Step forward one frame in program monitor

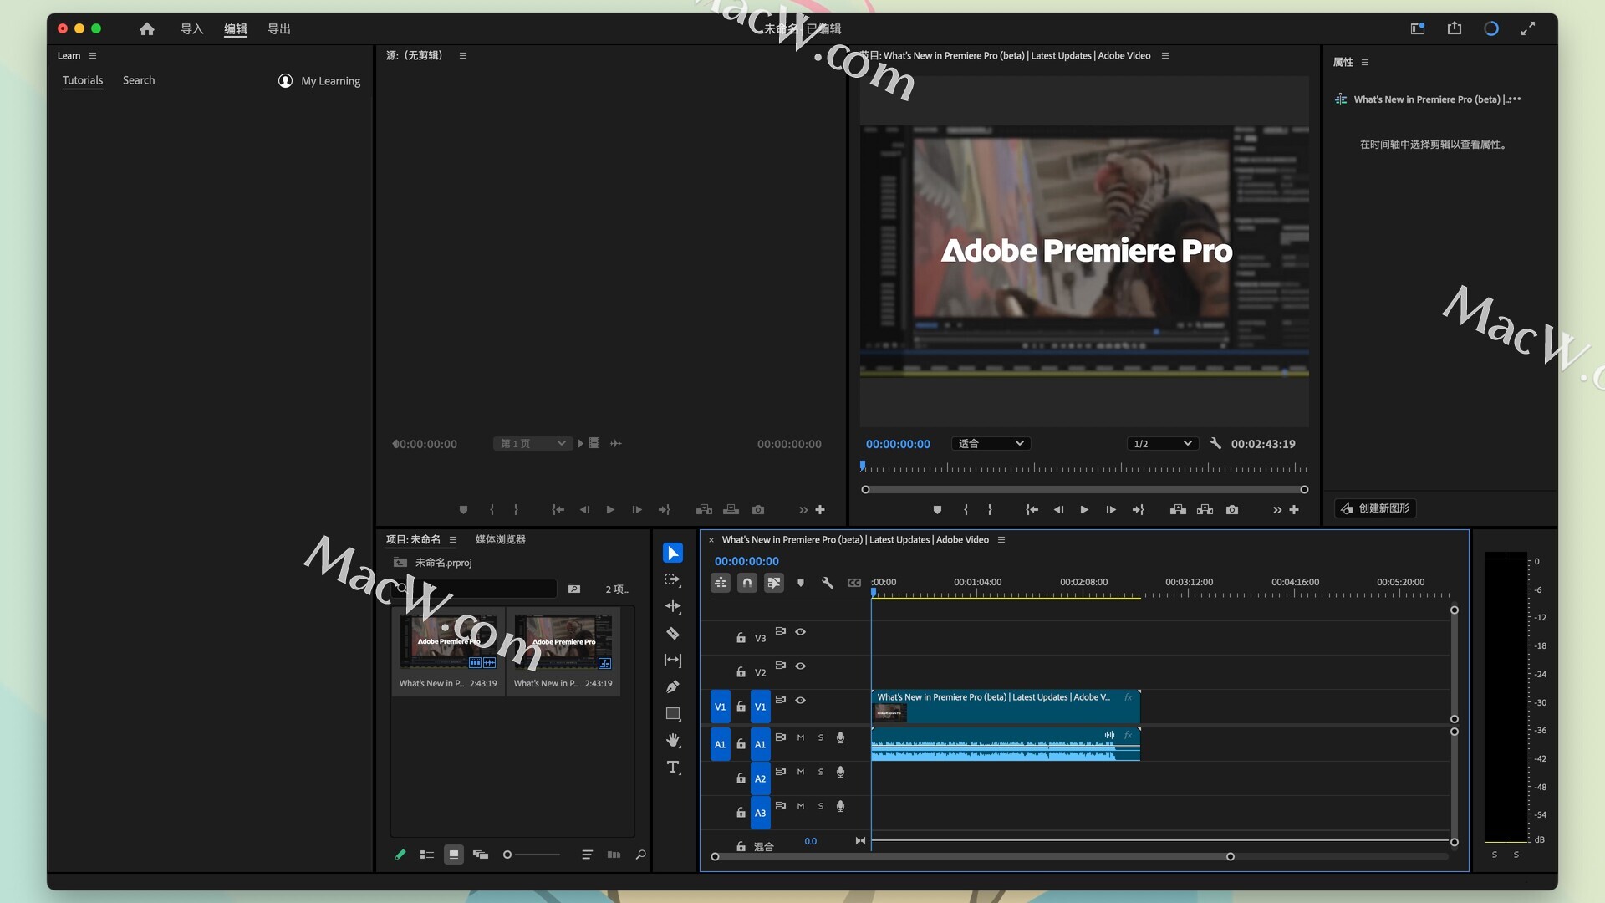pos(1111,509)
